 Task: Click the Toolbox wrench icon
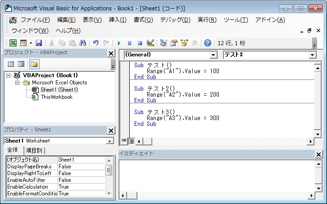[195, 43]
